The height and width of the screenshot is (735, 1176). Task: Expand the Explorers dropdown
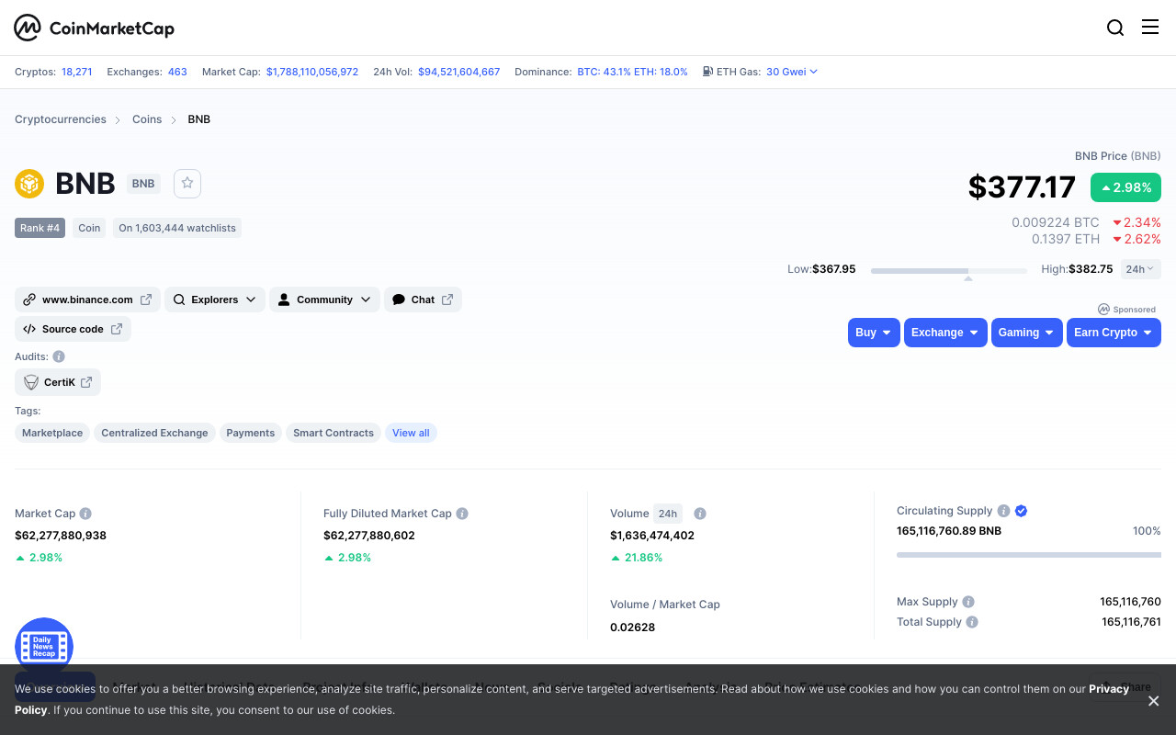tap(215, 300)
